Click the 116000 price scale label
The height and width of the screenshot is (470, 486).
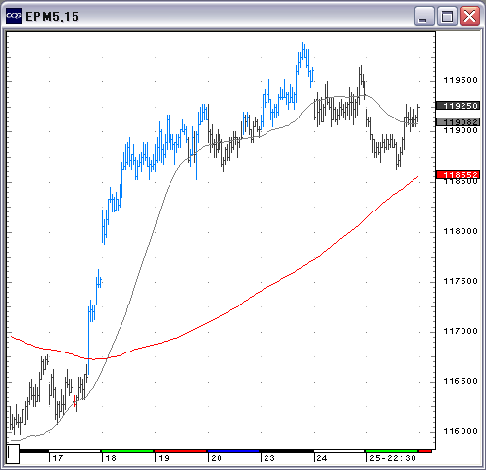[461, 431]
